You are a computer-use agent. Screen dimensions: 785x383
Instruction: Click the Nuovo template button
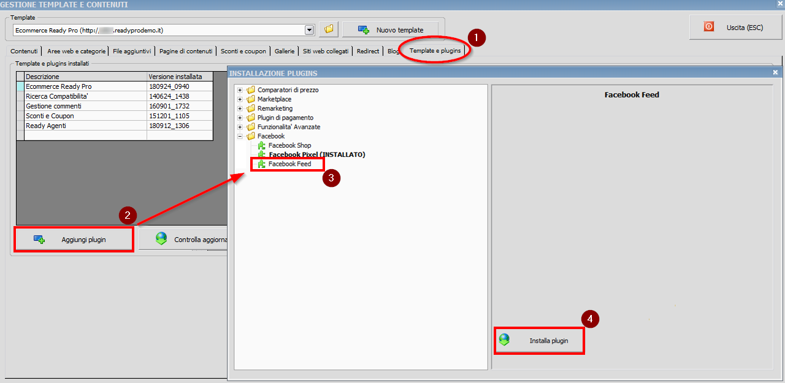(x=391, y=29)
